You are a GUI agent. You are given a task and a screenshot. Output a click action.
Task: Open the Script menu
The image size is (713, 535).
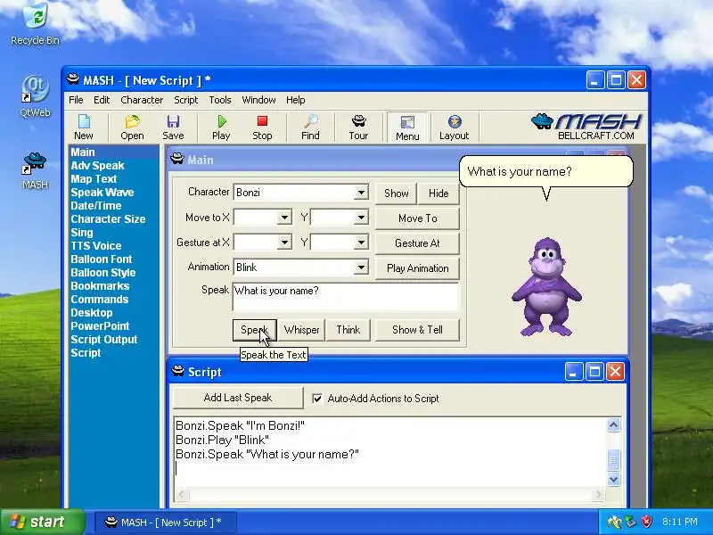[x=185, y=100]
